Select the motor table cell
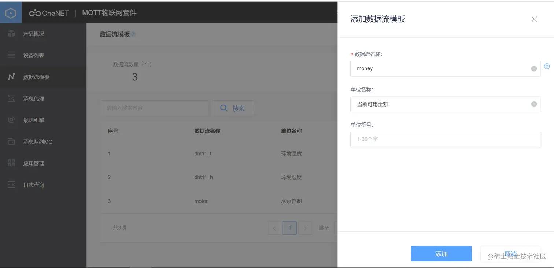554x268 pixels. [201, 201]
